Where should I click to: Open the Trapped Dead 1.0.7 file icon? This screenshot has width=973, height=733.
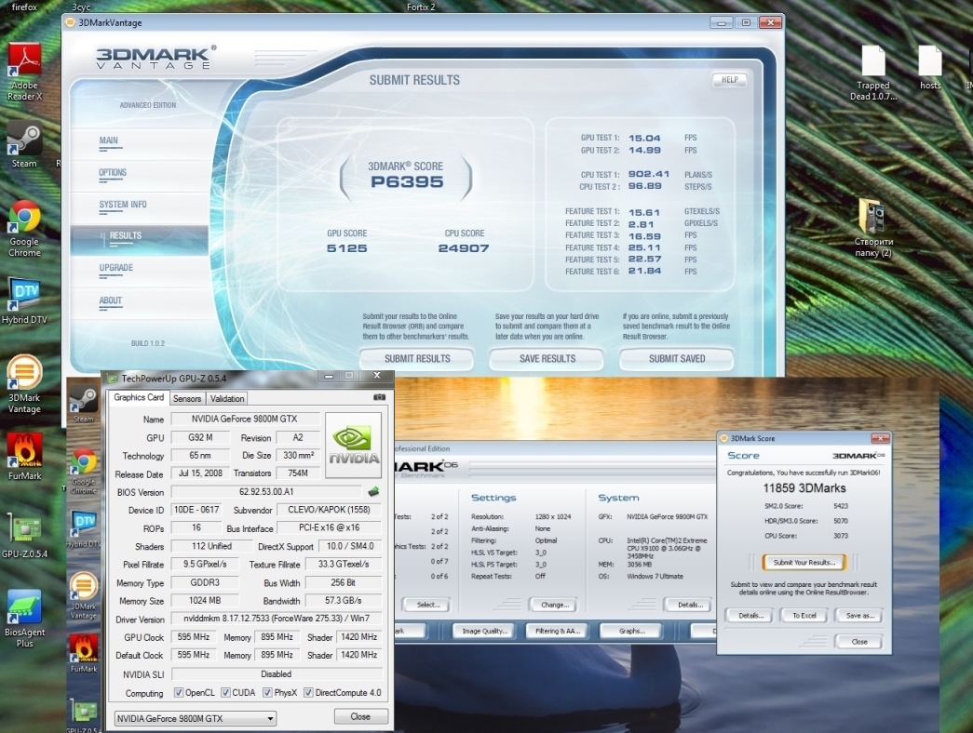pos(873,73)
